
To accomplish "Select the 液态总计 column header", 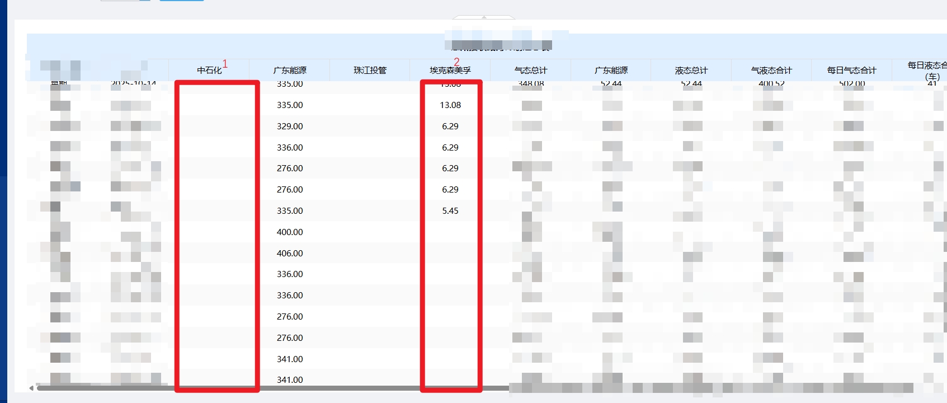I will (x=691, y=71).
